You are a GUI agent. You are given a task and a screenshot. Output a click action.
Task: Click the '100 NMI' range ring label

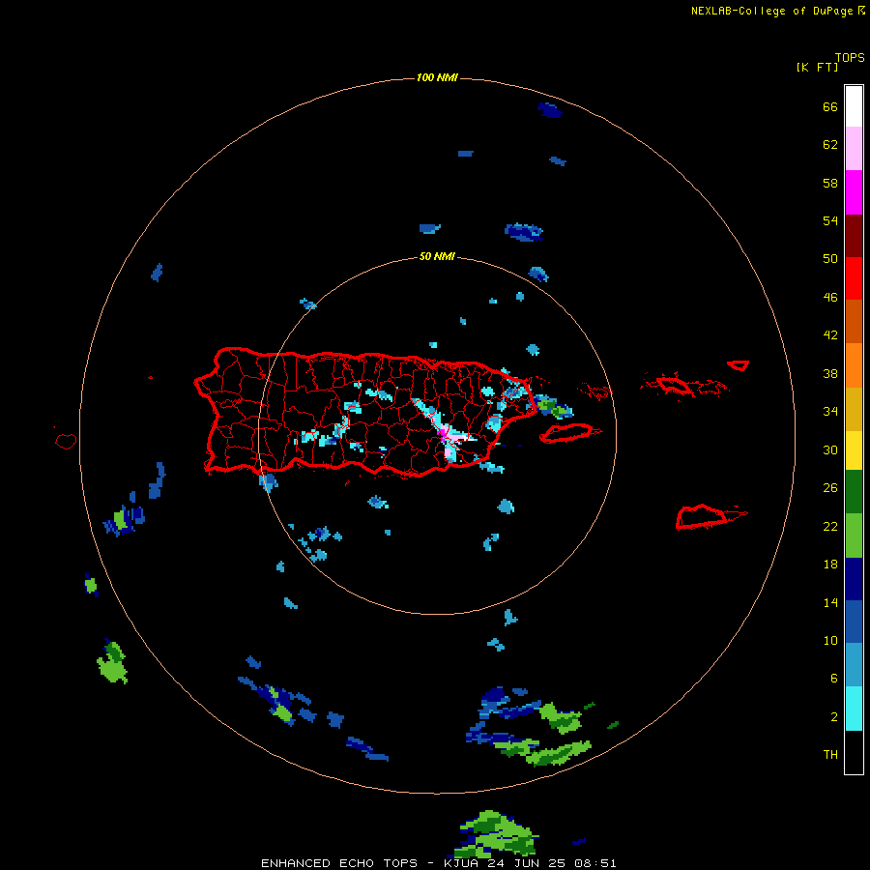437,77
